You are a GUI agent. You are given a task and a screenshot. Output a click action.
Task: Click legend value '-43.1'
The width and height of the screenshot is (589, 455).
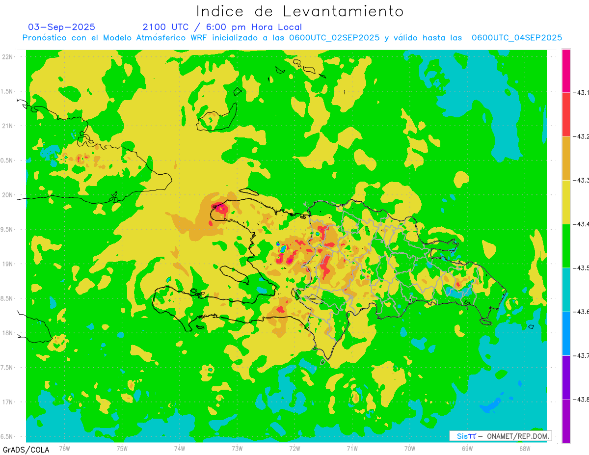tap(581, 92)
